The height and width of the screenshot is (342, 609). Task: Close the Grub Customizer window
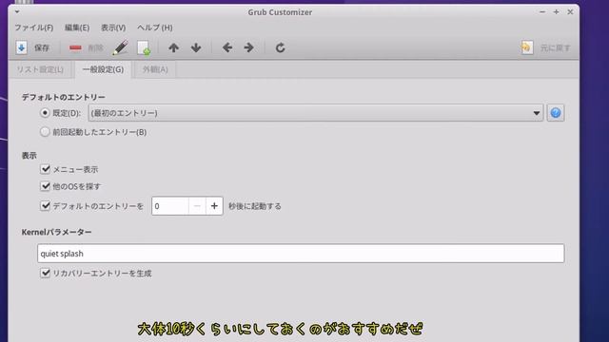coord(570,12)
